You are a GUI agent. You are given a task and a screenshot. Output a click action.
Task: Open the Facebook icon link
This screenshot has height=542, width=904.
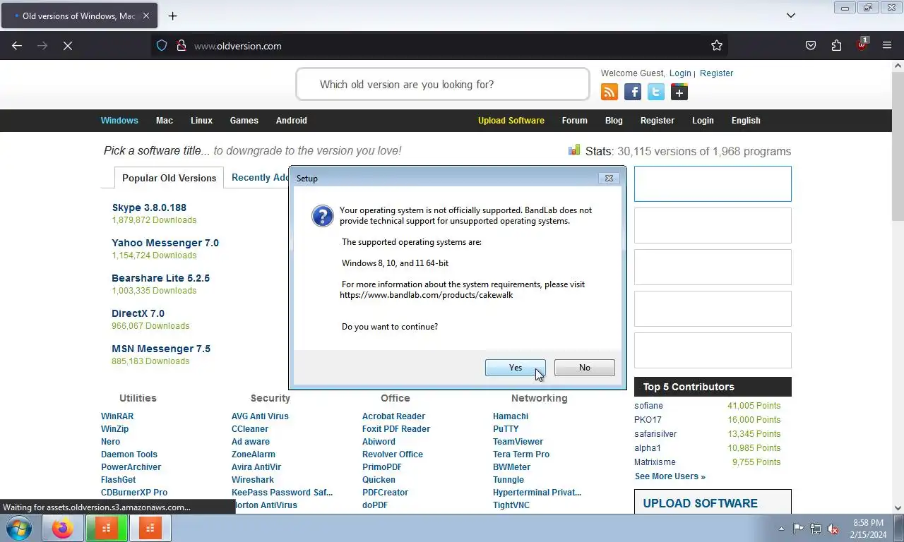tap(633, 92)
